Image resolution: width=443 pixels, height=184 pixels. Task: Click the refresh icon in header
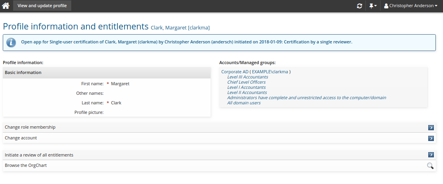pos(359,6)
